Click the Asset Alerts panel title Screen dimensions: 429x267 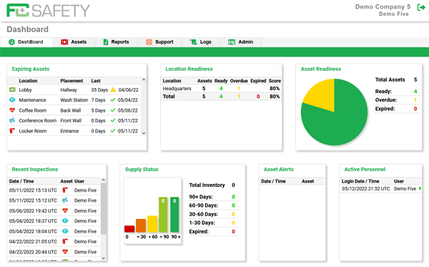coord(279,170)
